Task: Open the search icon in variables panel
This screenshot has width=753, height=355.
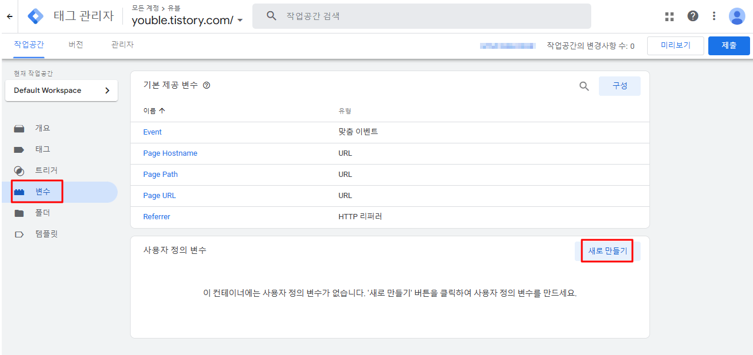Action: (584, 86)
